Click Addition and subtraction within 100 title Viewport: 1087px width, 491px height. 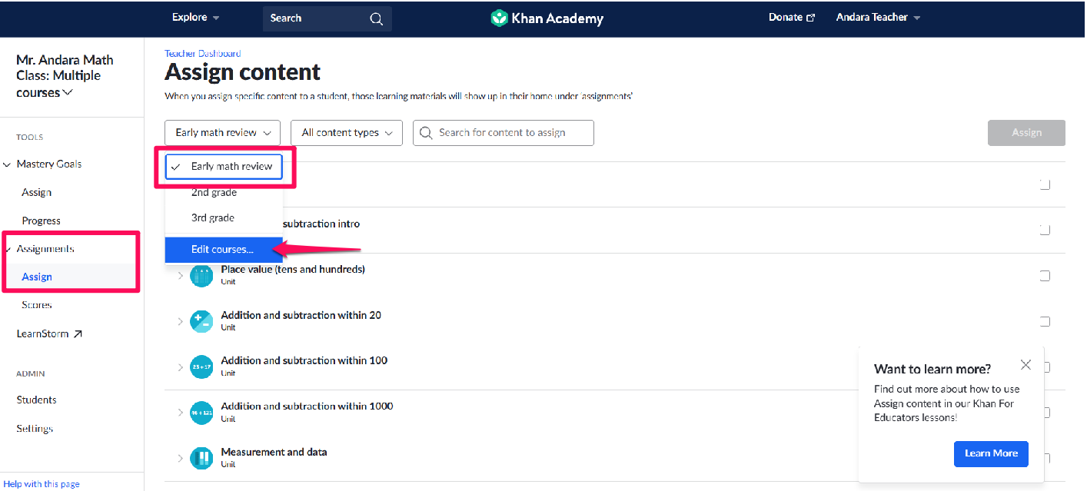click(304, 360)
